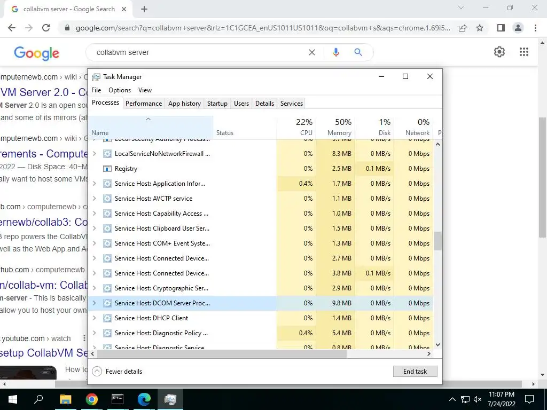Click the Task Manager vertical scrollbar thumb
547x410 pixels.
(x=438, y=241)
